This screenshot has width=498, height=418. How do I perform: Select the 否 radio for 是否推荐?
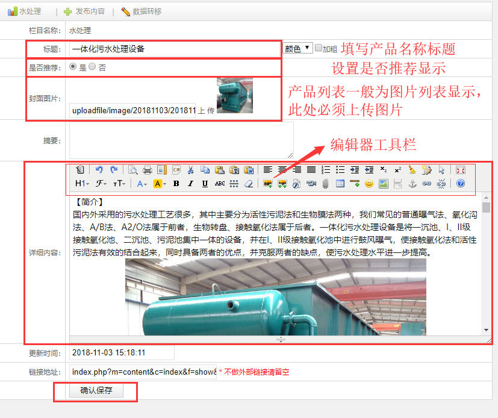point(92,67)
